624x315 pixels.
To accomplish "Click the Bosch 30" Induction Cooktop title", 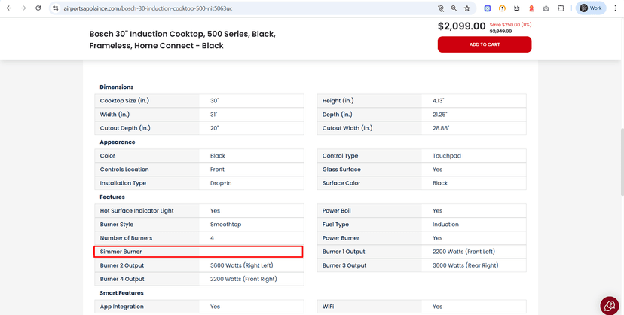I will pyautogui.click(x=182, y=40).
